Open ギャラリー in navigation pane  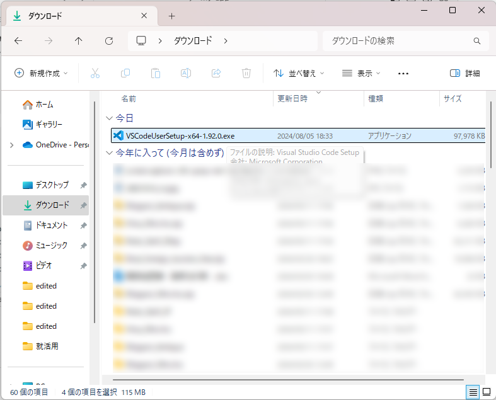point(42,125)
